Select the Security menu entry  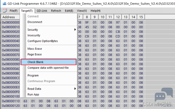pos(49,30)
